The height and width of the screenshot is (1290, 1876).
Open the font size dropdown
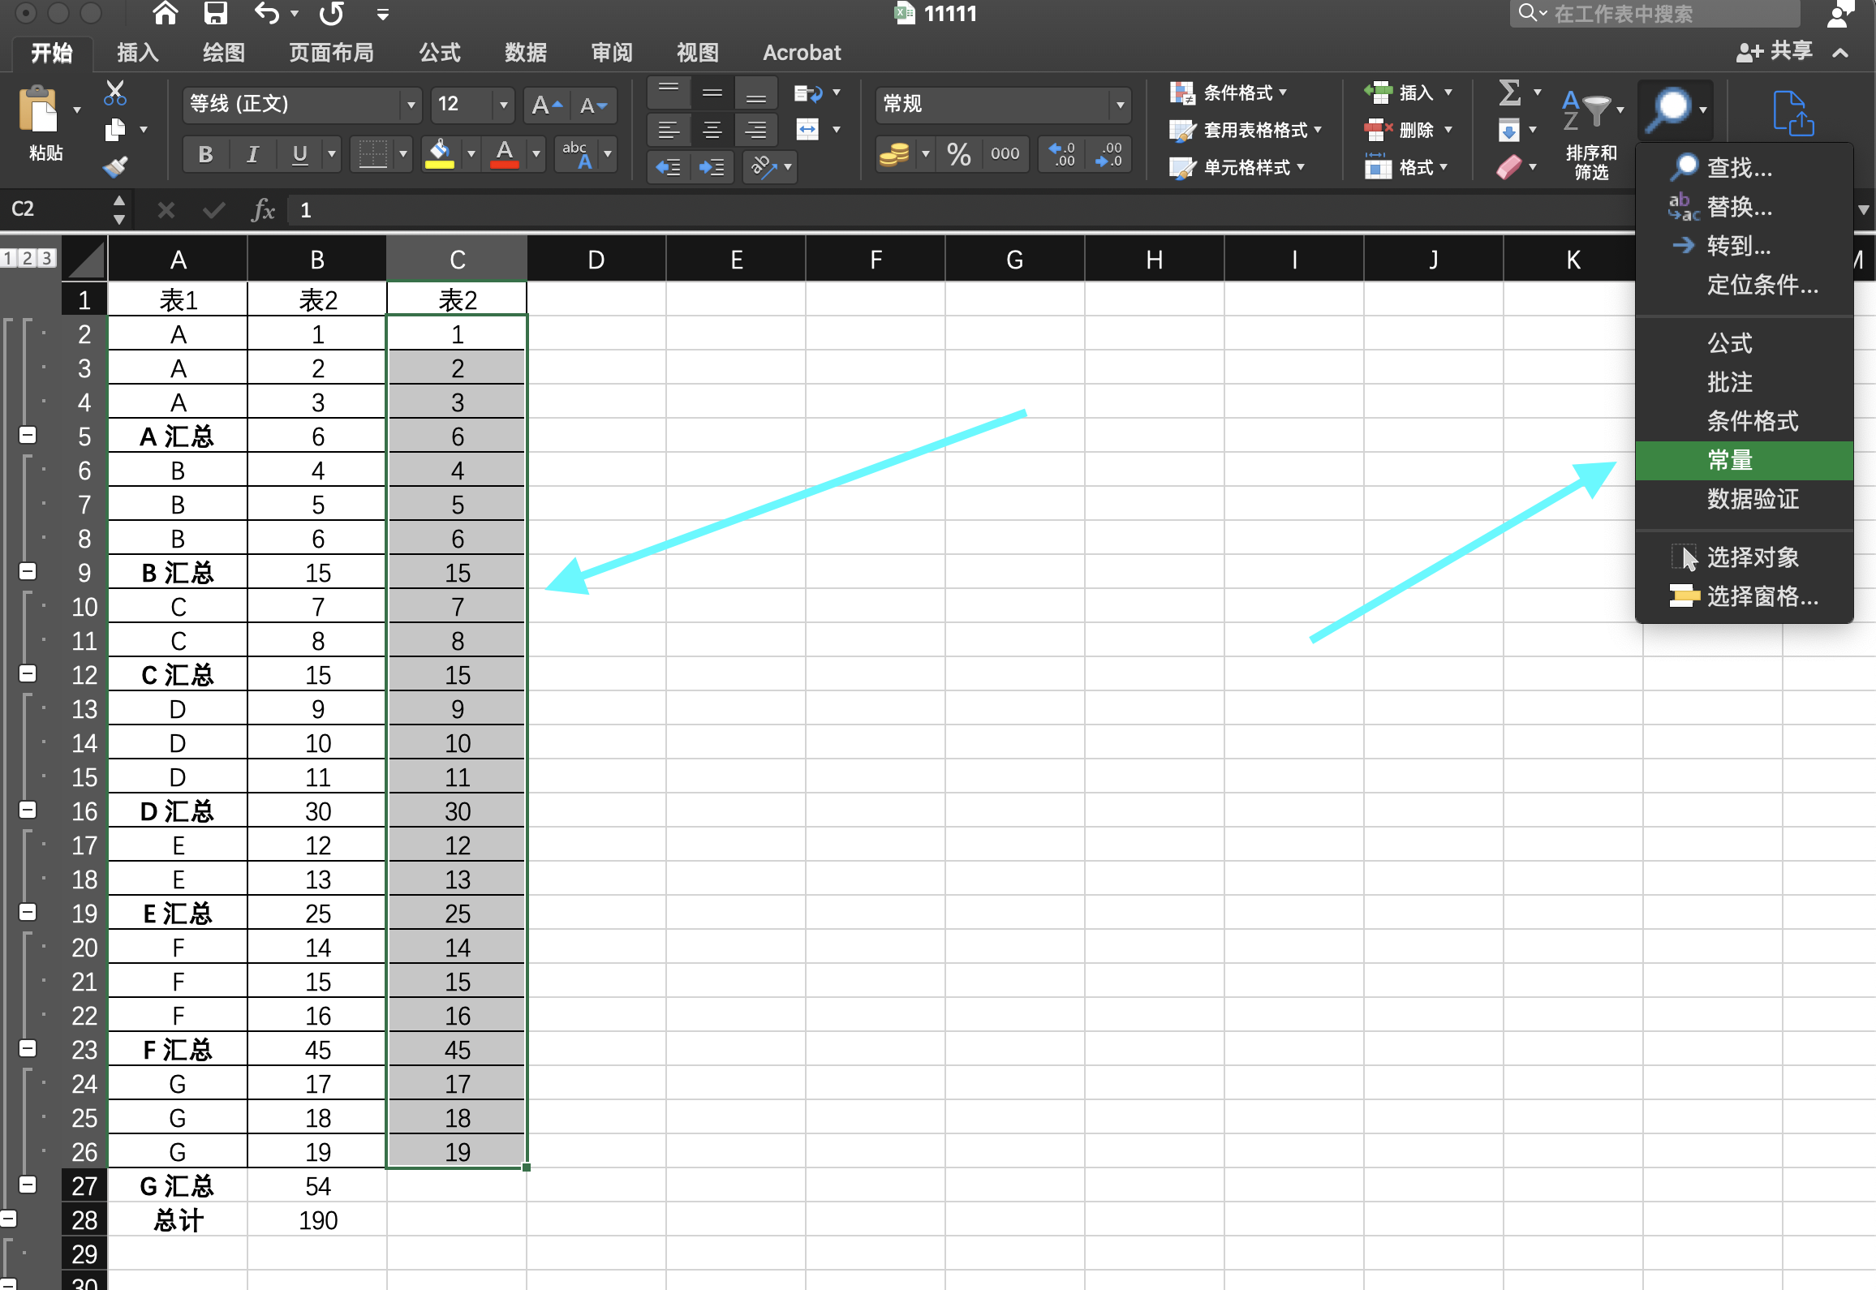coord(503,105)
